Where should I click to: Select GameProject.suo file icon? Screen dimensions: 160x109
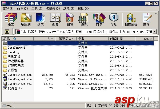5,84
